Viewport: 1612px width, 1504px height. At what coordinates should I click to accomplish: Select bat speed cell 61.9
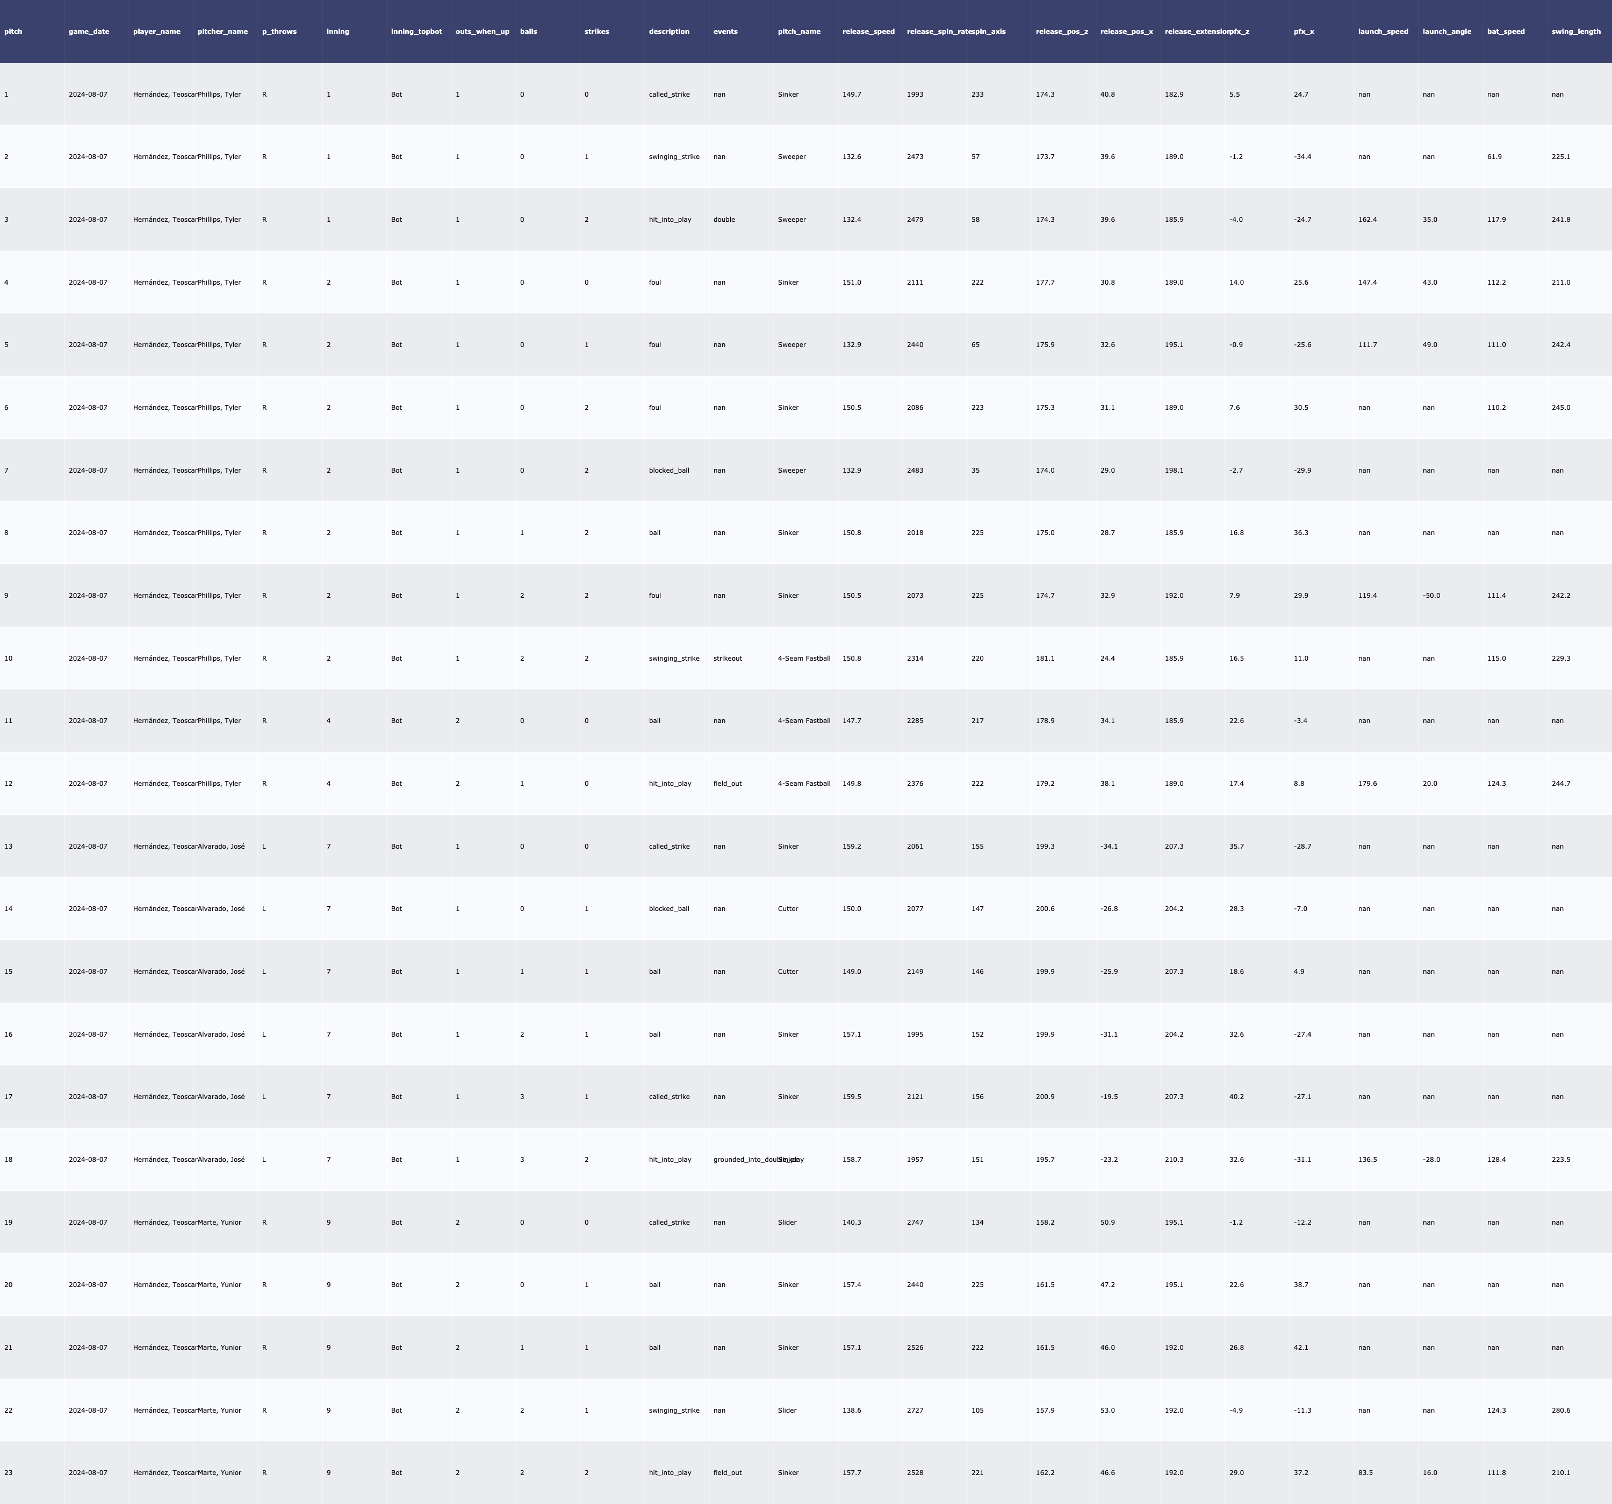(1494, 156)
